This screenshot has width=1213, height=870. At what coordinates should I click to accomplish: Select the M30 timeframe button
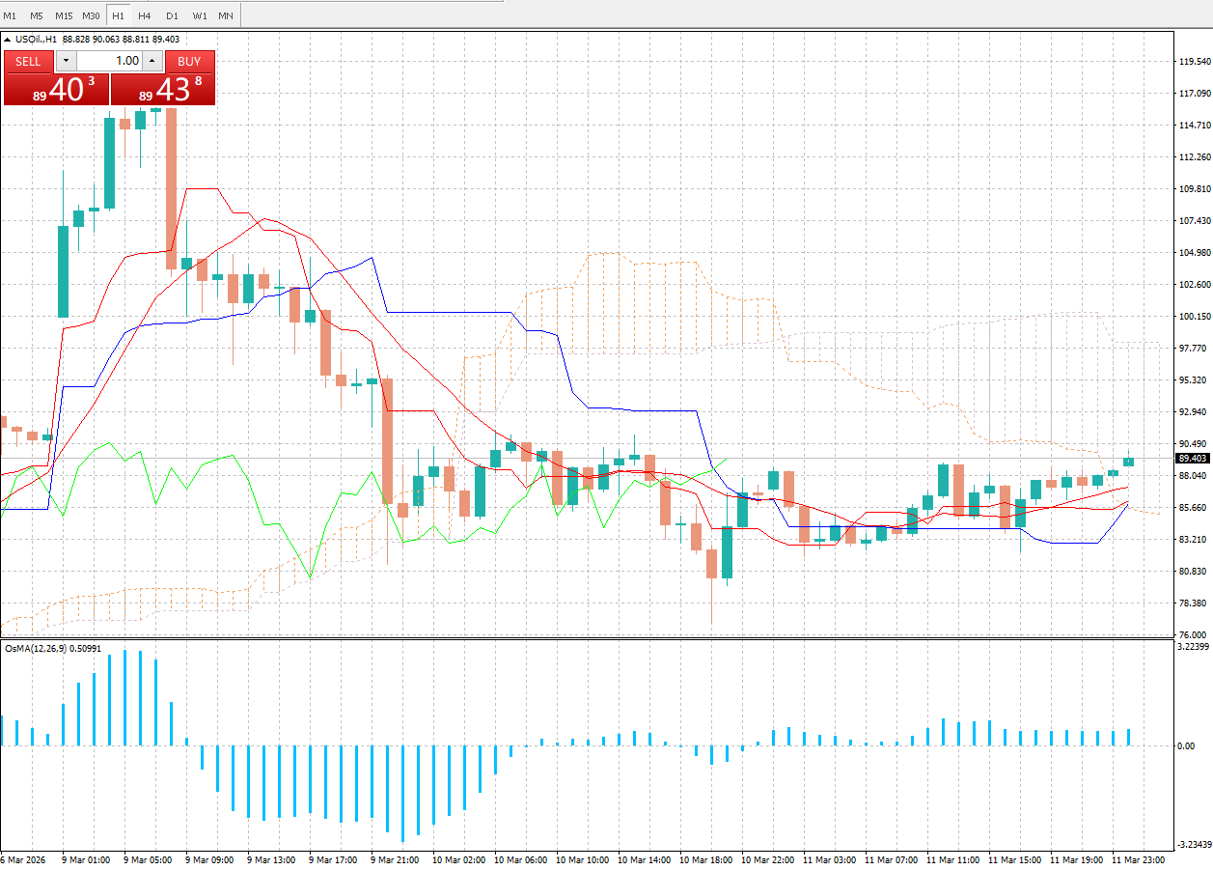coord(91,15)
